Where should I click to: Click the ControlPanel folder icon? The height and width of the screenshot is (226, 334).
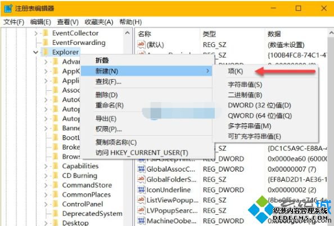click(x=55, y=204)
